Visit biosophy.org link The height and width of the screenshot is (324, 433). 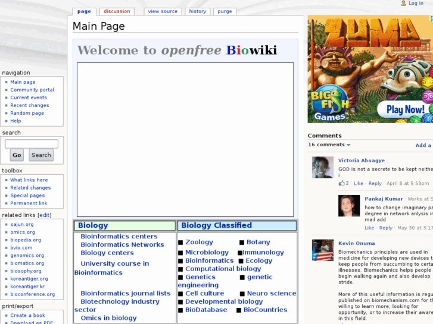point(26,271)
